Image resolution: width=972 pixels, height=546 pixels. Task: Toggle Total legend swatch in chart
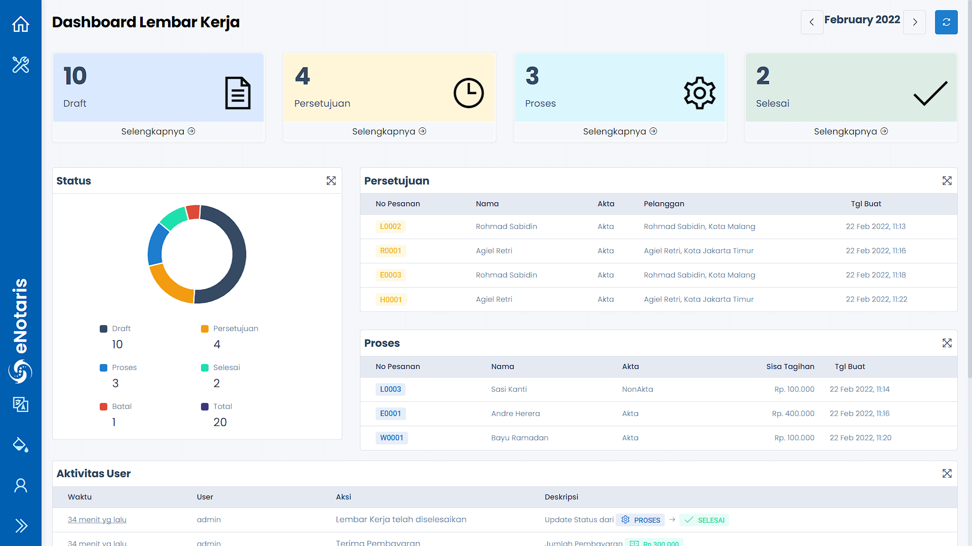pyautogui.click(x=205, y=406)
